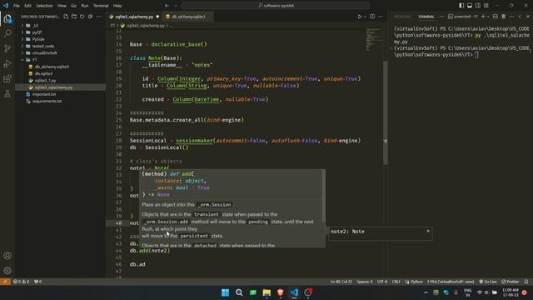This screenshot has width=533, height=300.
Task: Click errors and warnings count
Action: coord(21,282)
